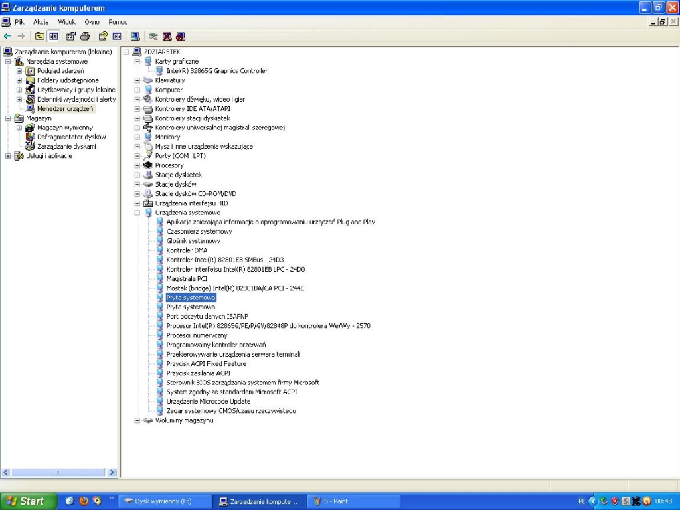Click the action-pane show/hide toolbar icon after Help
680x510 pixels.
[x=117, y=37]
